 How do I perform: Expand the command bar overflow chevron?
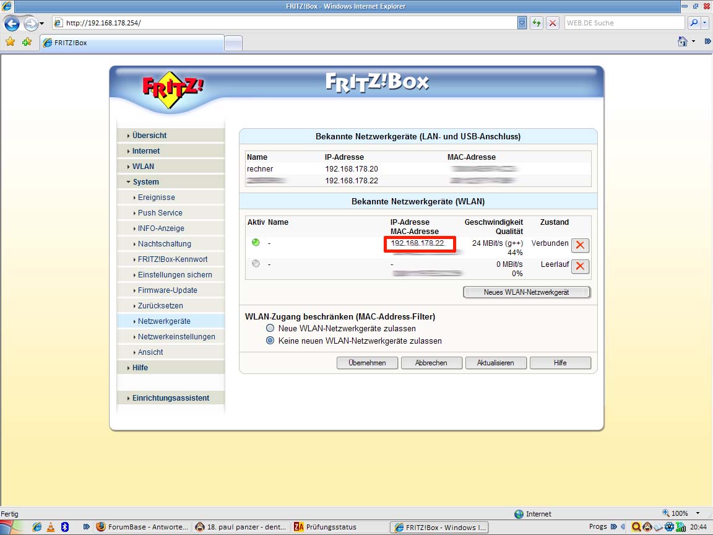pos(707,41)
